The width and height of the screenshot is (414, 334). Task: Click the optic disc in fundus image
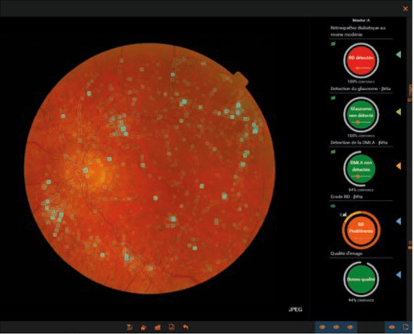[x=93, y=171]
